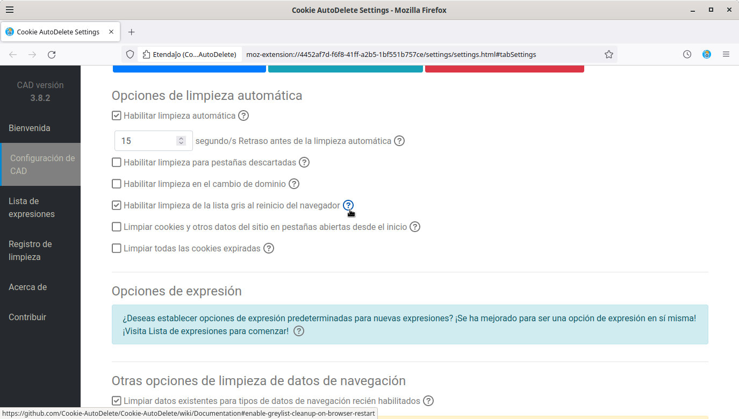Check Limpiar todas las cookies expiradas
The height and width of the screenshot is (419, 739).
coord(117,248)
